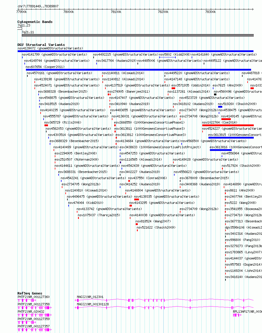The width and height of the screenshot is (262, 333).
Task: Click the PHTF2|NM_001127357 gene label
Action: point(34,327)
